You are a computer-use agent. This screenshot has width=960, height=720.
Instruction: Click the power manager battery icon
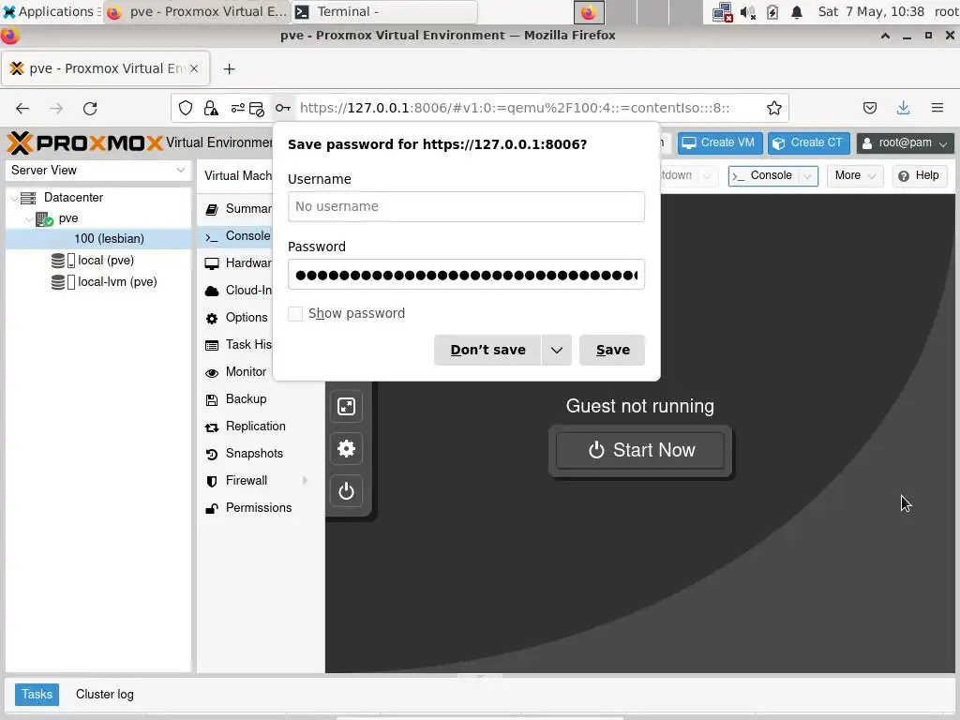pos(772,11)
